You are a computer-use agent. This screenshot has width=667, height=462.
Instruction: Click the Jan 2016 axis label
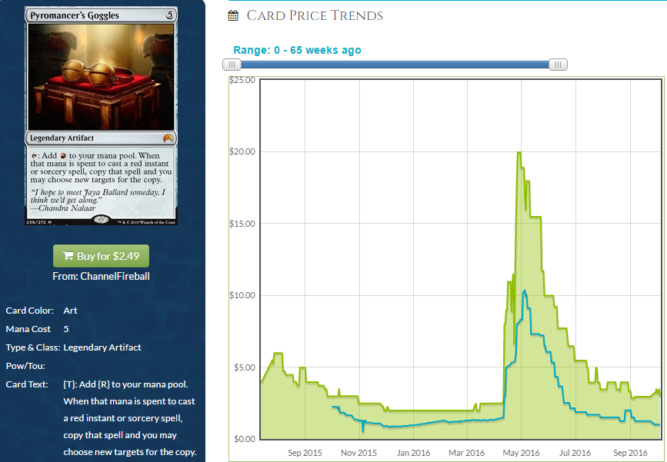click(413, 453)
